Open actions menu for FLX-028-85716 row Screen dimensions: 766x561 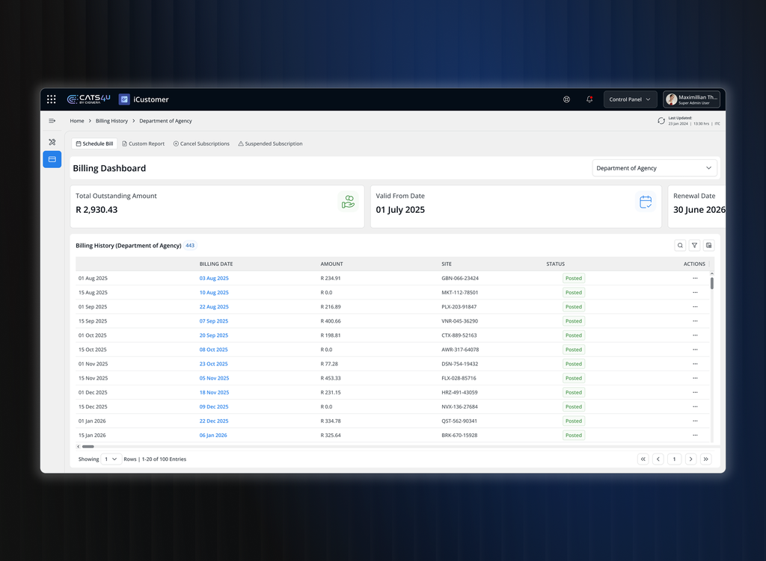coord(695,378)
